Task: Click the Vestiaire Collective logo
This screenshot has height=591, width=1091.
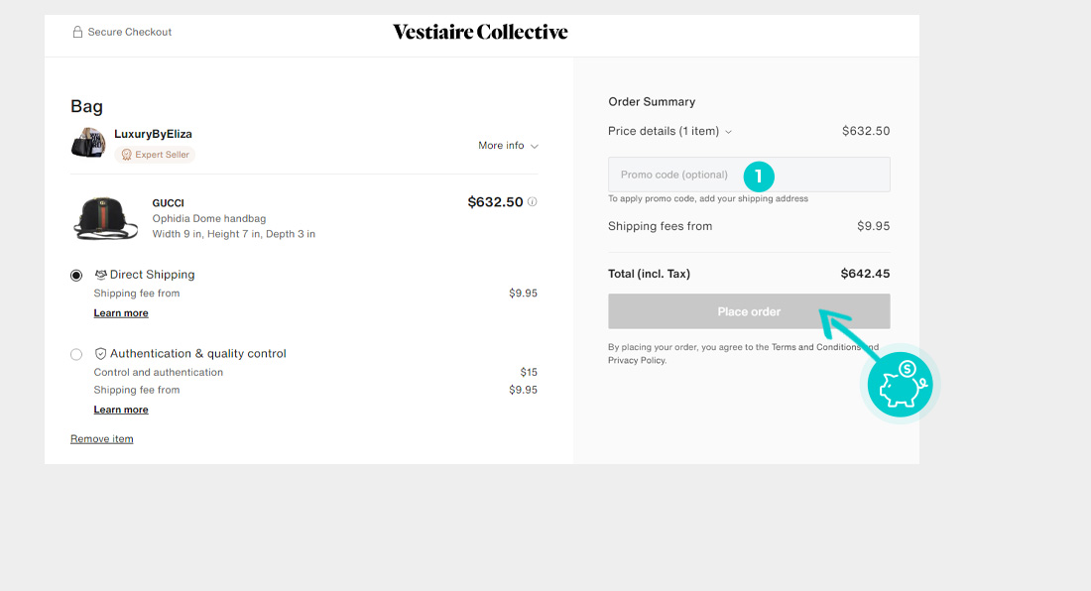Action: click(480, 32)
